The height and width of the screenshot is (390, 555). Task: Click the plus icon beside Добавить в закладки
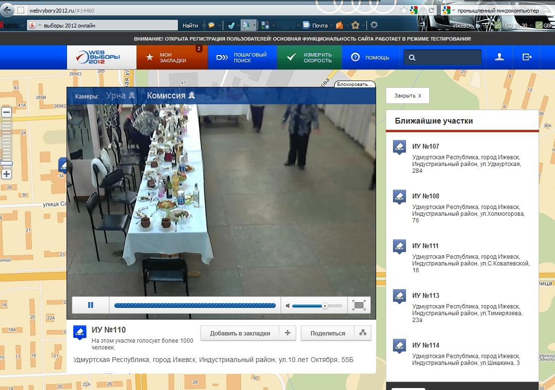point(287,333)
